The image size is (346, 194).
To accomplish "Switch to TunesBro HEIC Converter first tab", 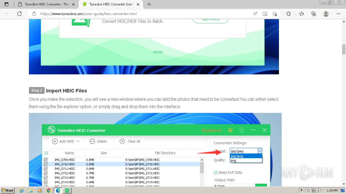I will (46, 4).
